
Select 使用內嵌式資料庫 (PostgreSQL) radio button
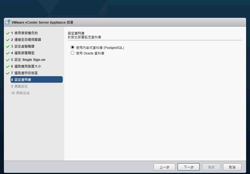72,47
